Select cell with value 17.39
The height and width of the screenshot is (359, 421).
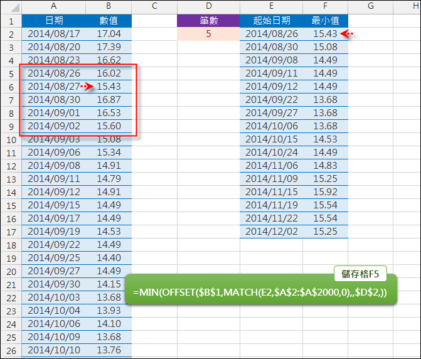tap(109, 47)
